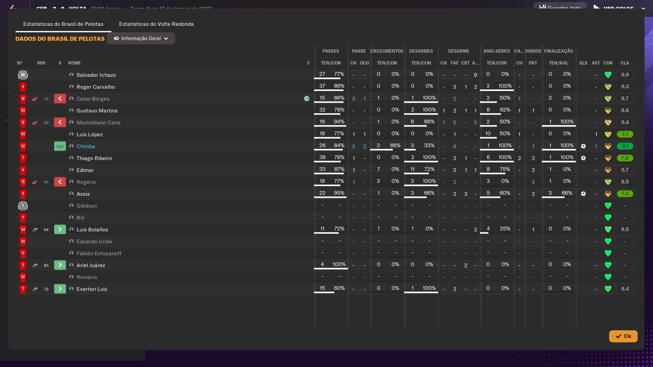
Task: Click Salvador Ichaho's grey shirt number icon
Action: 23,75
